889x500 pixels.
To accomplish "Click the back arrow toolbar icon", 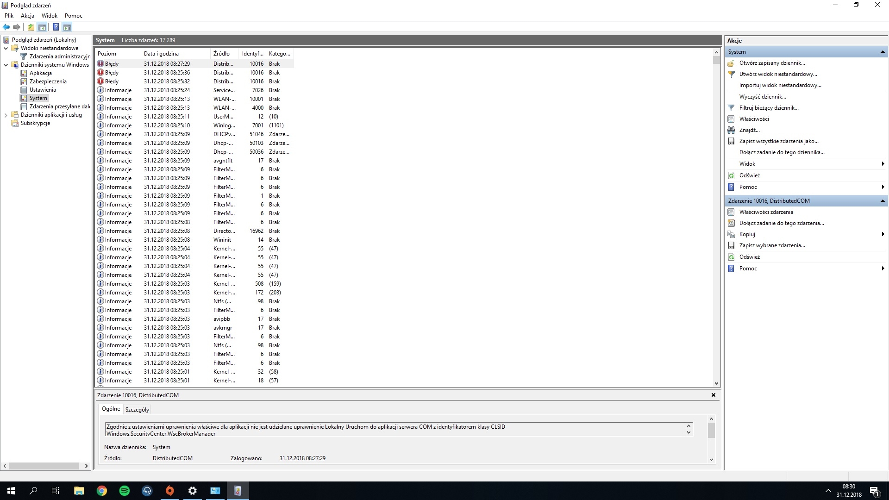I will click(x=6, y=27).
